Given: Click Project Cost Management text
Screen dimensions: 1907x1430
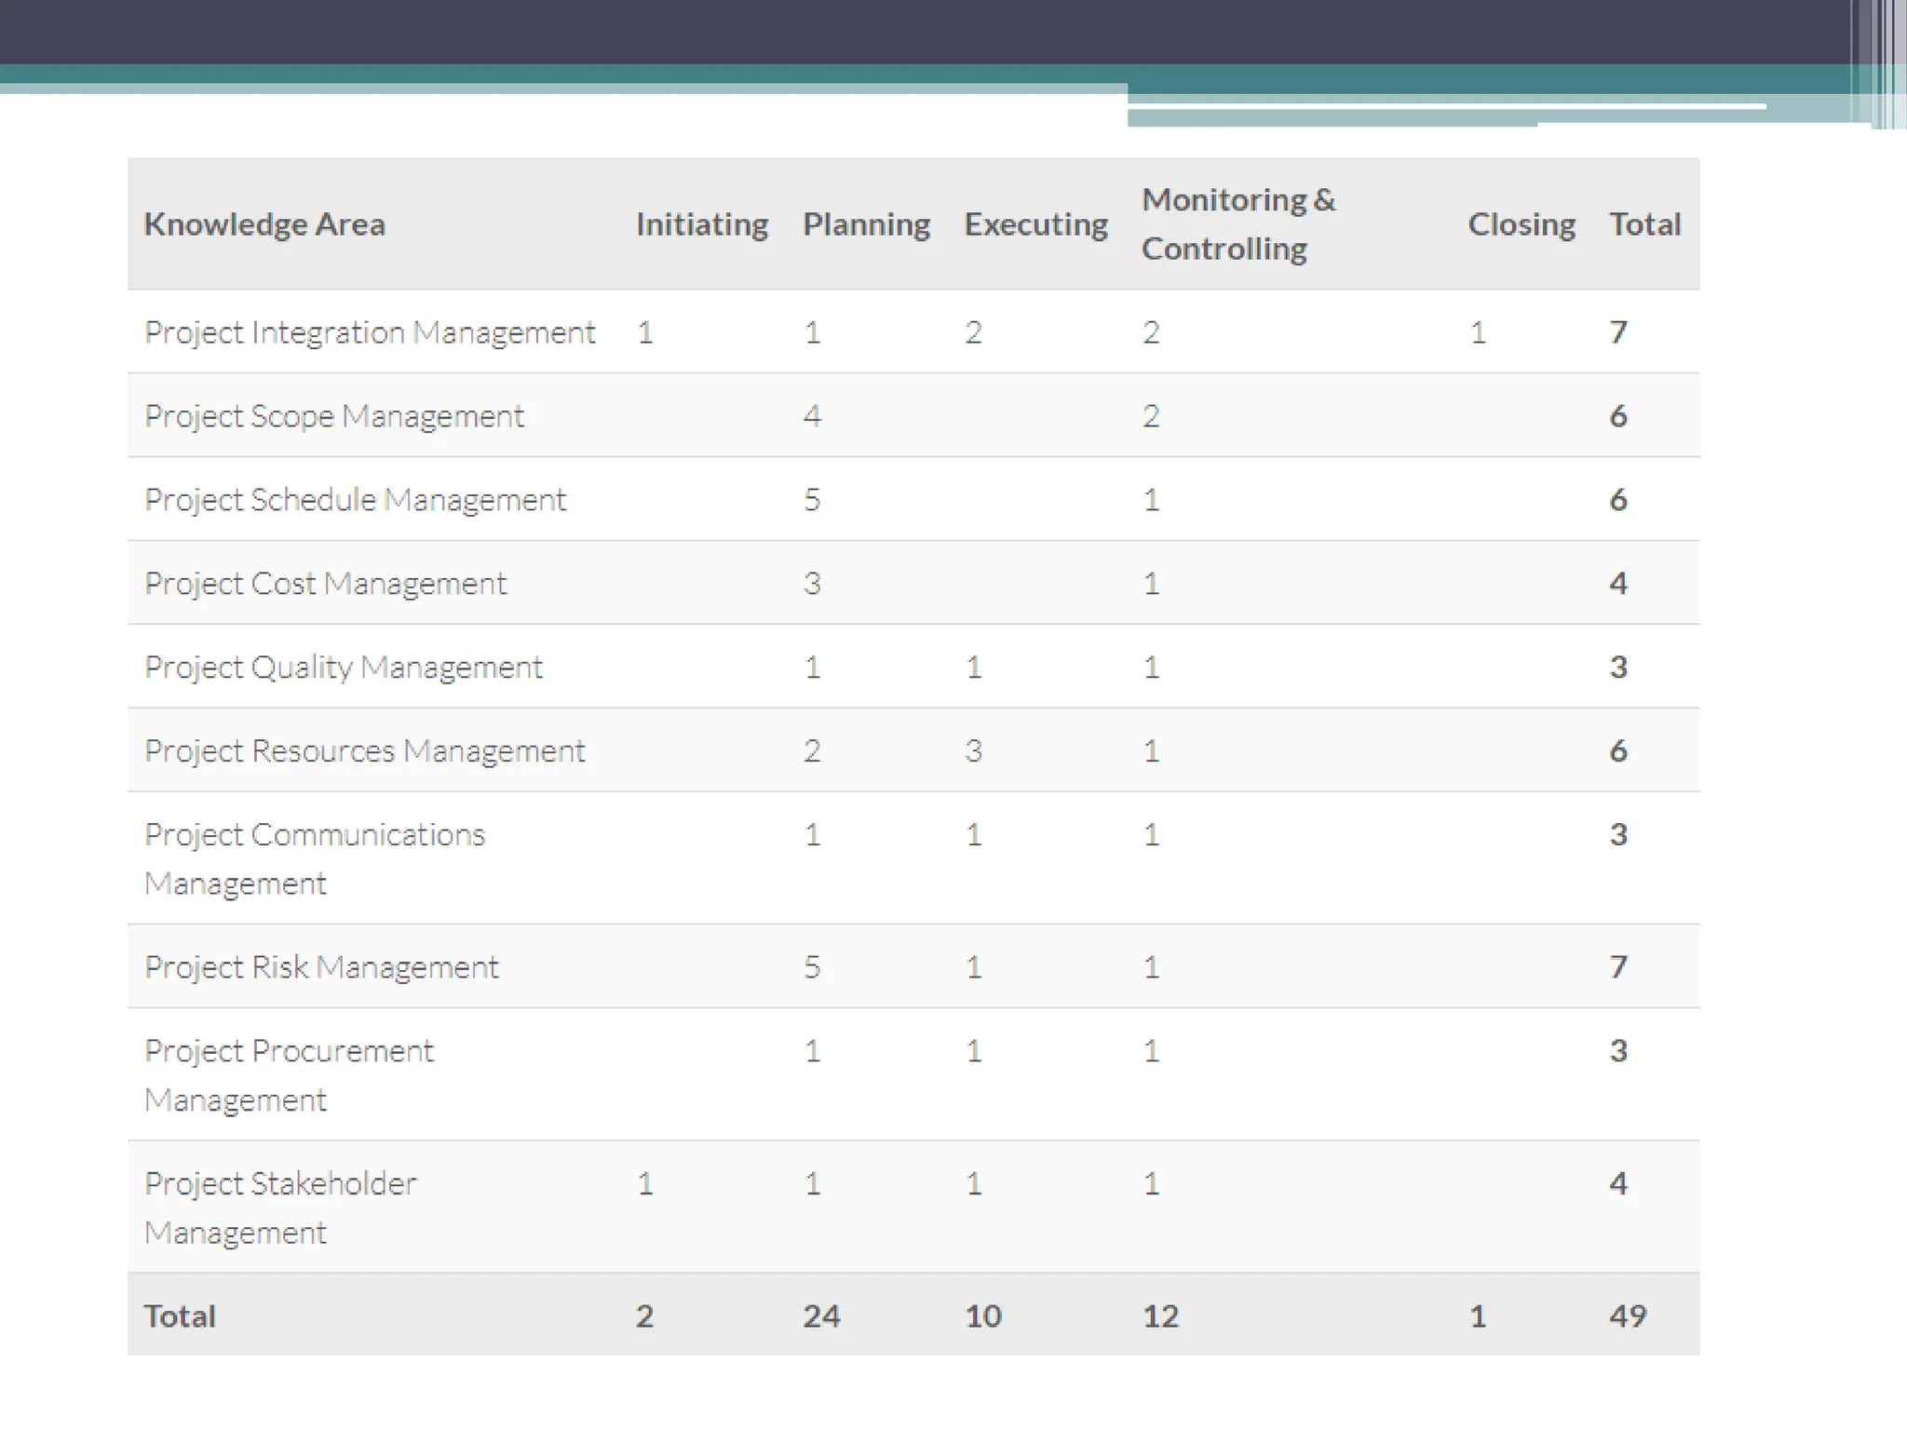Looking at the screenshot, I should click(x=325, y=584).
